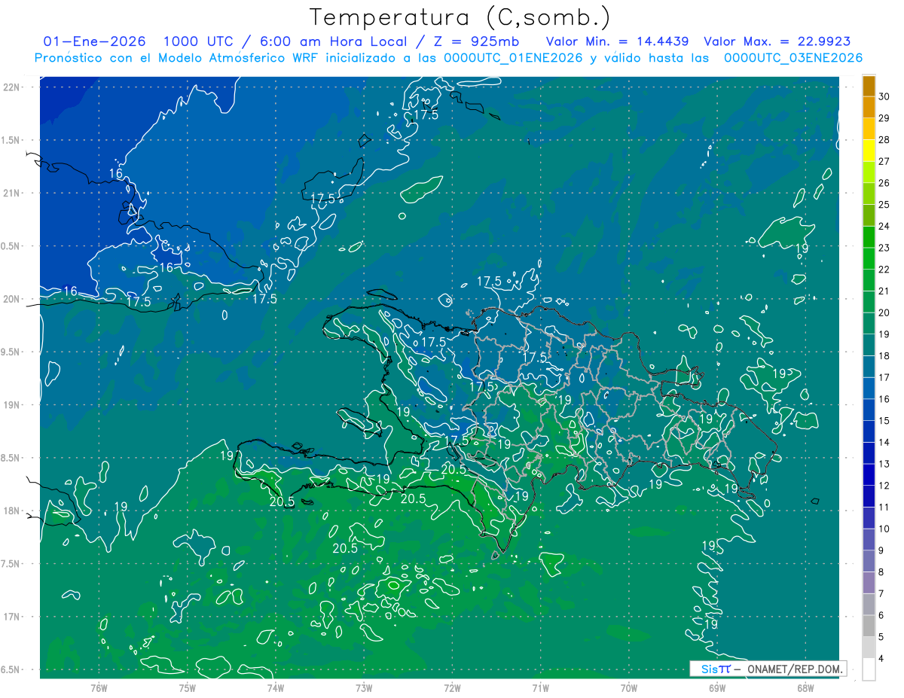This screenshot has width=904, height=698.
Task: Click the legend value label '4'
Action: tap(882, 659)
